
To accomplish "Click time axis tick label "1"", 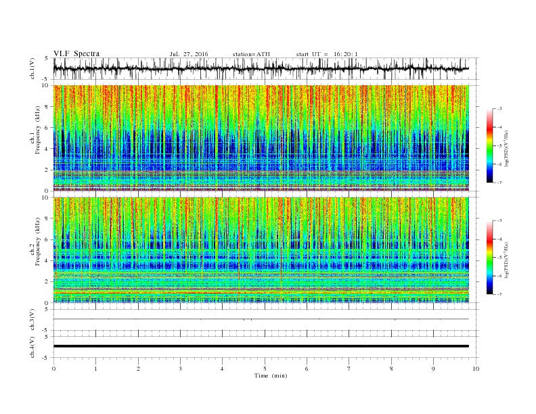I will coord(95,369).
